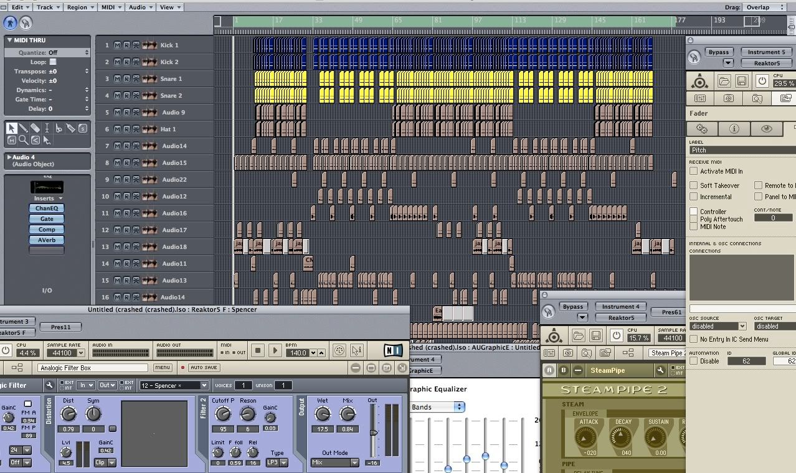Viewport: 796px width, 473px height.
Task: Click the ChanEQ insert button
Action: (47, 208)
